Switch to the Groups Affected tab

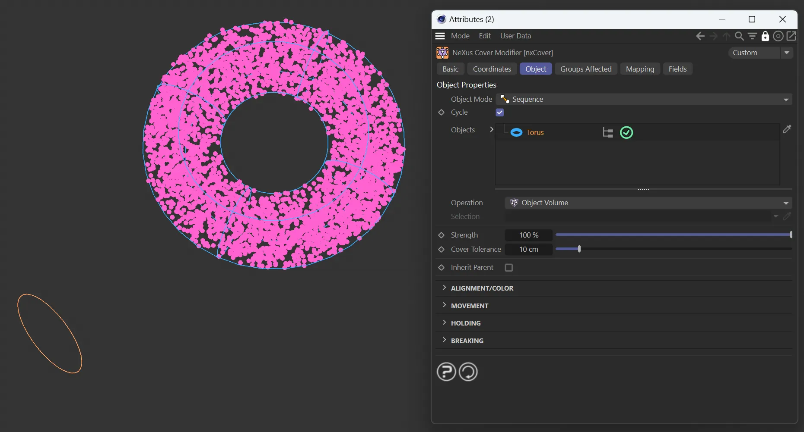585,69
